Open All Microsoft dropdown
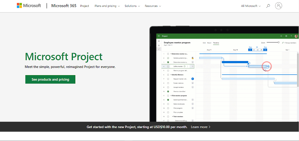 [251, 6]
